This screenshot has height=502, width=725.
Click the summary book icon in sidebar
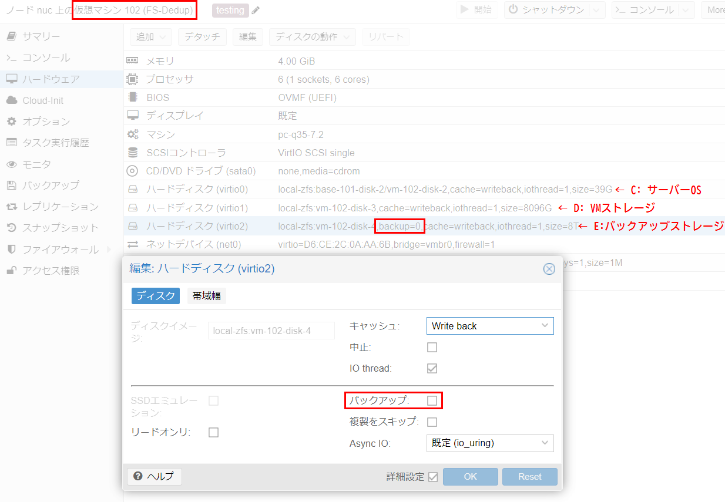pyautogui.click(x=11, y=36)
